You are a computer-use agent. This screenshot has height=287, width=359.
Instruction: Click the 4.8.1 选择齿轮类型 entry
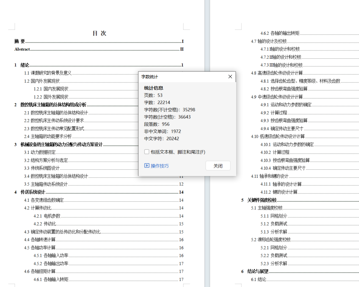[x=310, y=81]
